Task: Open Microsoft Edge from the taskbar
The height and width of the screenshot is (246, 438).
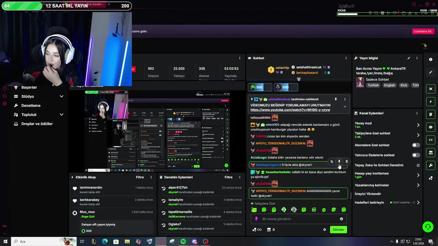Action: click(105, 242)
